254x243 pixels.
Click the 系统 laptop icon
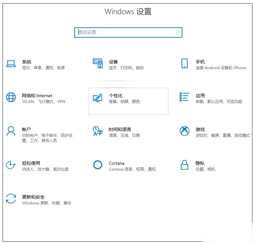[x=11, y=63]
